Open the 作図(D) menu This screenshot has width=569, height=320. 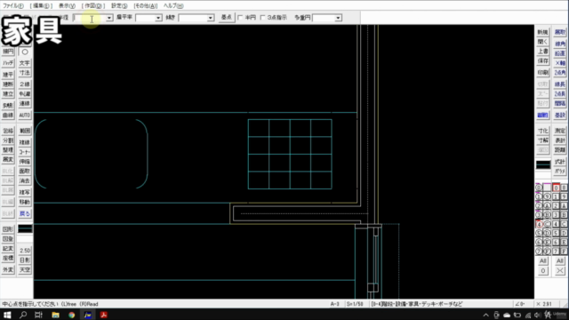(x=93, y=6)
